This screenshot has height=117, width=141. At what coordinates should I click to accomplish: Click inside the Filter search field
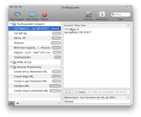coord(121,14)
